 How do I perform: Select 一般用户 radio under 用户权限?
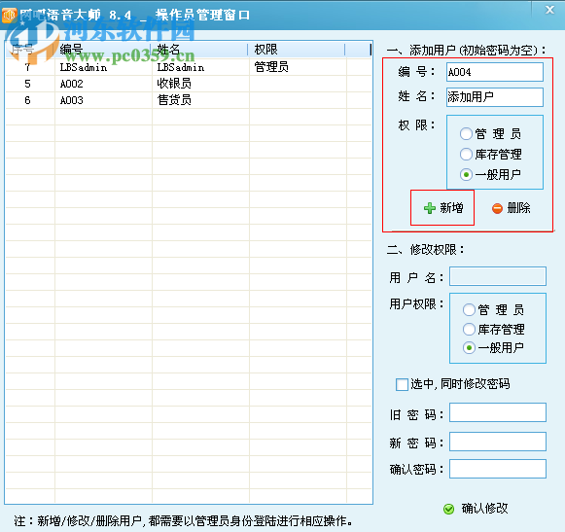[469, 348]
